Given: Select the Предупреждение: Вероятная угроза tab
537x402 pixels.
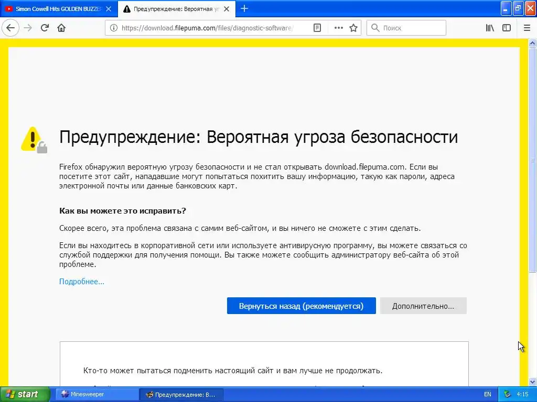Looking at the screenshot, I should click(x=176, y=9).
